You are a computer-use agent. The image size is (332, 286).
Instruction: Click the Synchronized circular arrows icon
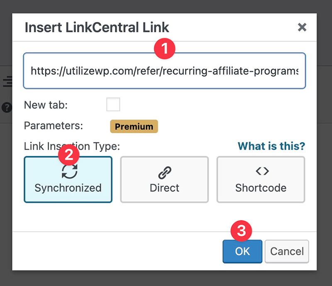pyautogui.click(x=69, y=171)
